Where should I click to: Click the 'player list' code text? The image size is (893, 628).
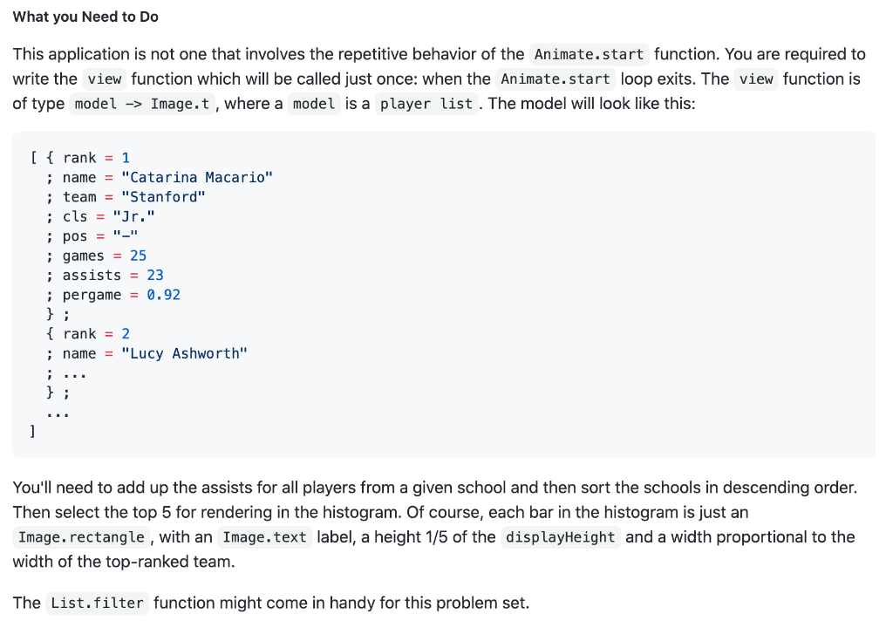426,105
